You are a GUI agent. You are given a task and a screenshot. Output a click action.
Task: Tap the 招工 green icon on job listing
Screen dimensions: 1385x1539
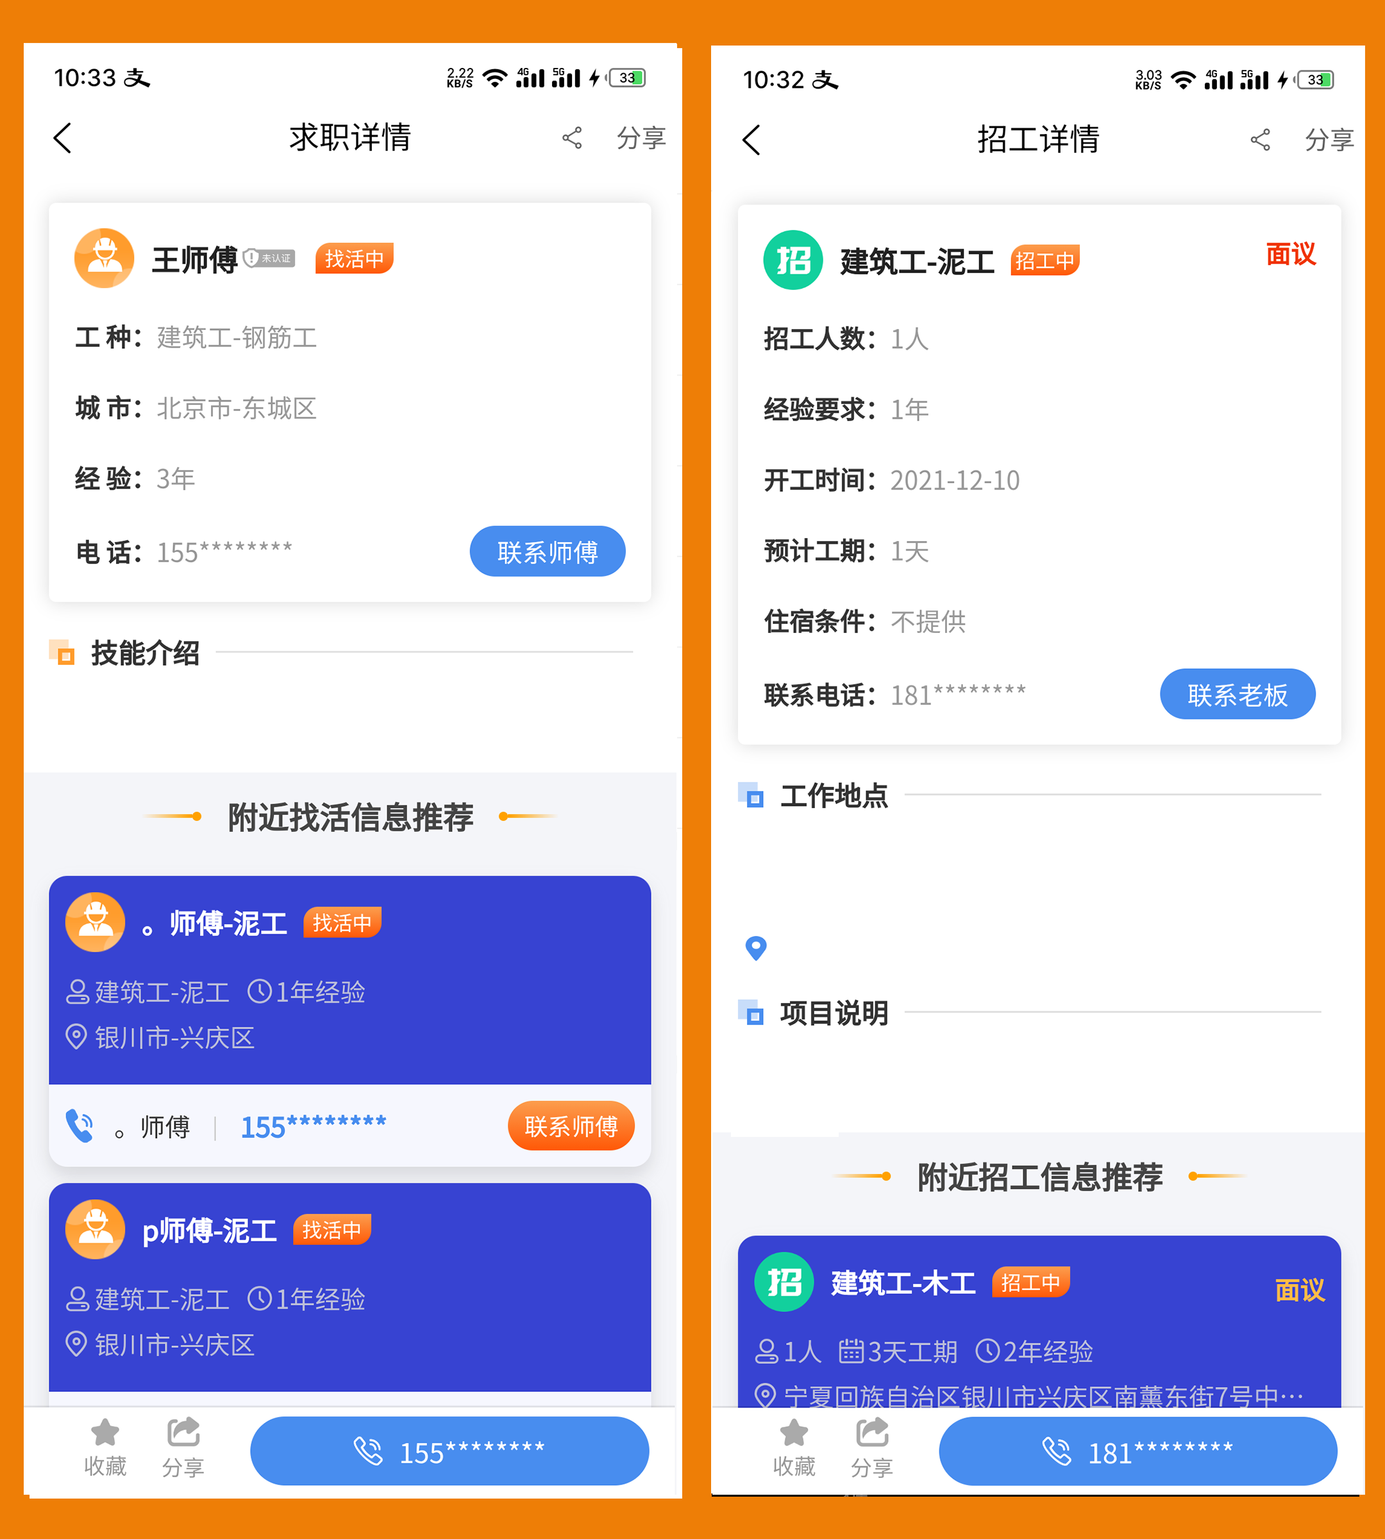tap(791, 258)
